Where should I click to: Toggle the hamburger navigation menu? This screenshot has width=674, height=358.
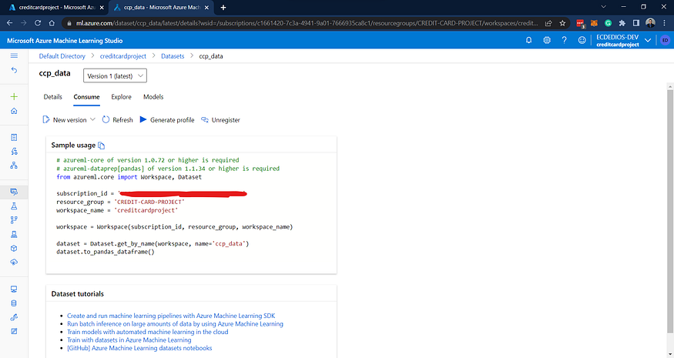[14, 56]
